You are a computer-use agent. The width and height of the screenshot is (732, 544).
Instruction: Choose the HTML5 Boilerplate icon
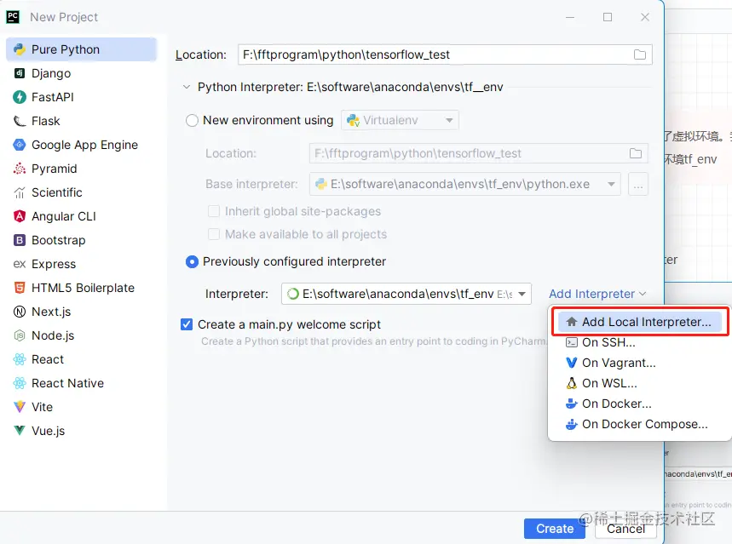19,288
